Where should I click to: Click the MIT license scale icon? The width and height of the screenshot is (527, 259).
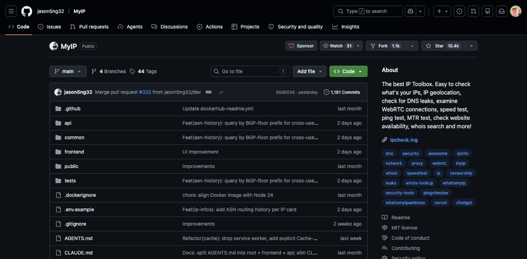pos(385,227)
